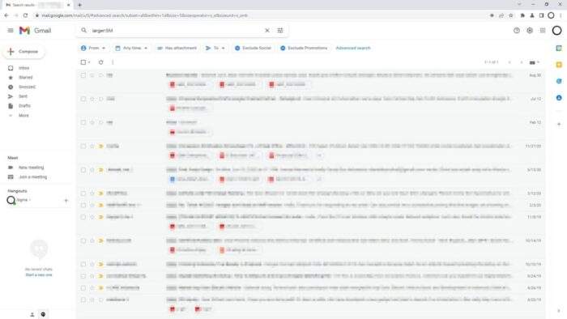The image size is (567, 319).
Task: Select the email dated Jul 12
Action: pos(83,99)
